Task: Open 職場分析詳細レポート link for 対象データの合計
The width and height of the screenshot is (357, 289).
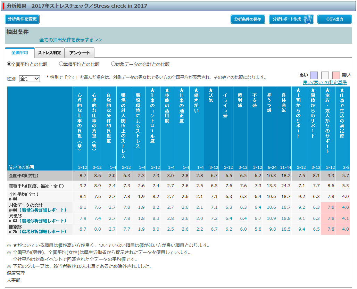Action: 43,210
